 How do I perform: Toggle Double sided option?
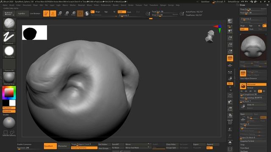6,114
